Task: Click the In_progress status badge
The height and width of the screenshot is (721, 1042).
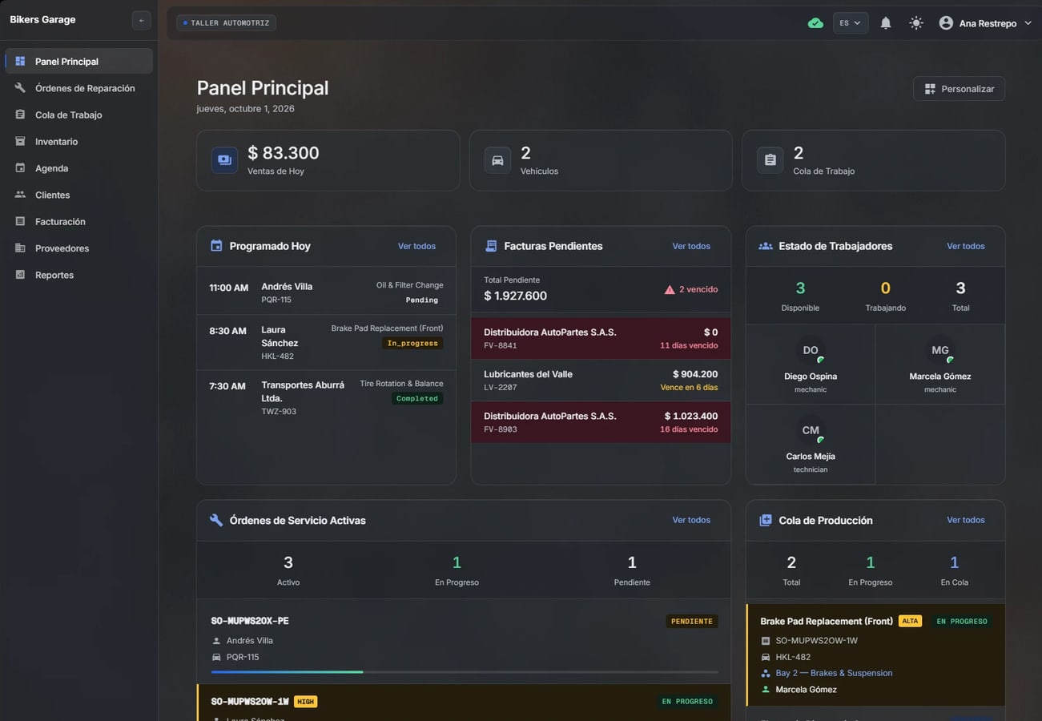Action: [x=412, y=343]
